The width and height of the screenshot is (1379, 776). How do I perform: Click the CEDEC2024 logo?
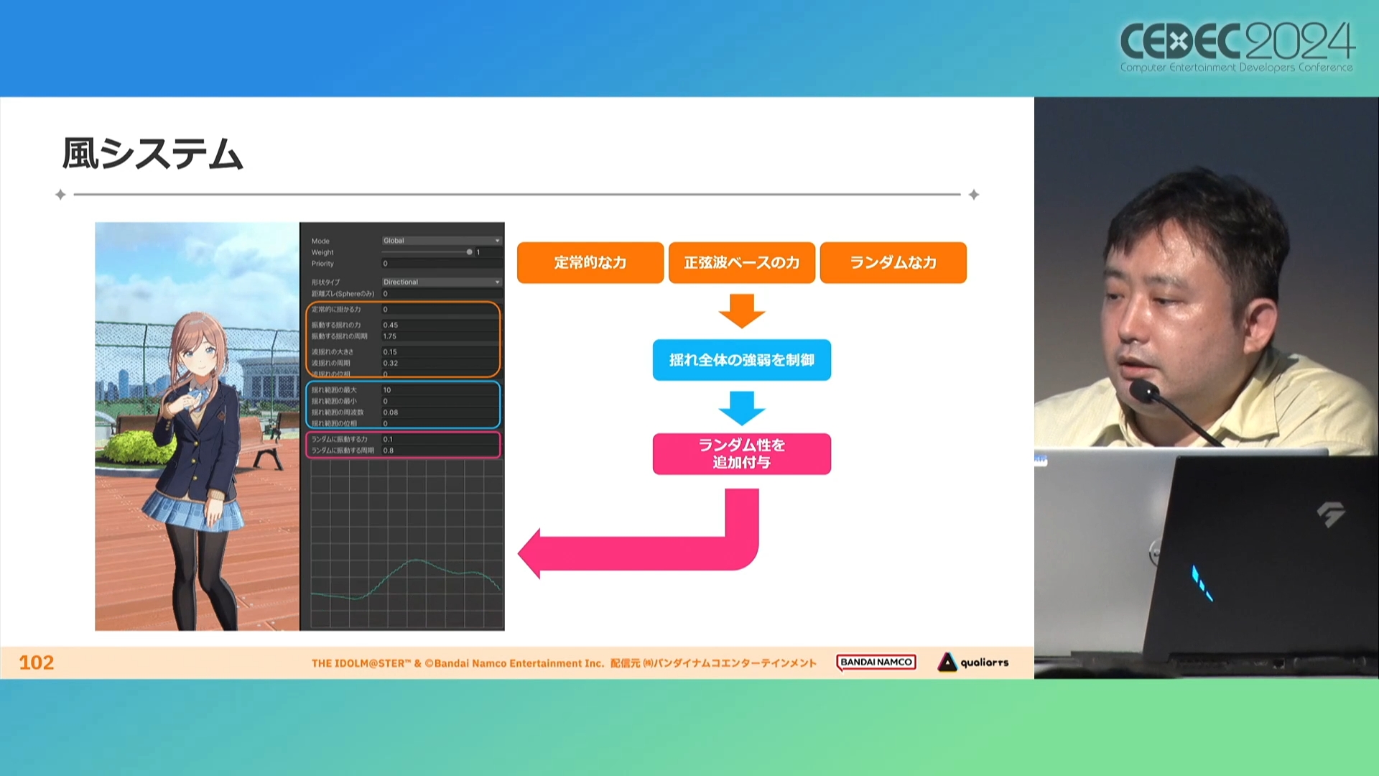1237,47
